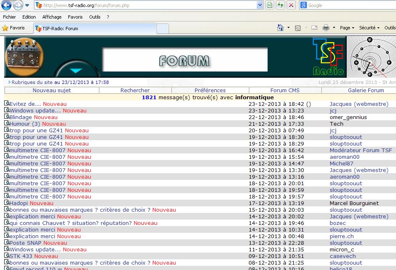Click the Refresh page icon
This screenshot has width=396, height=270.
pyautogui.click(x=280, y=5)
